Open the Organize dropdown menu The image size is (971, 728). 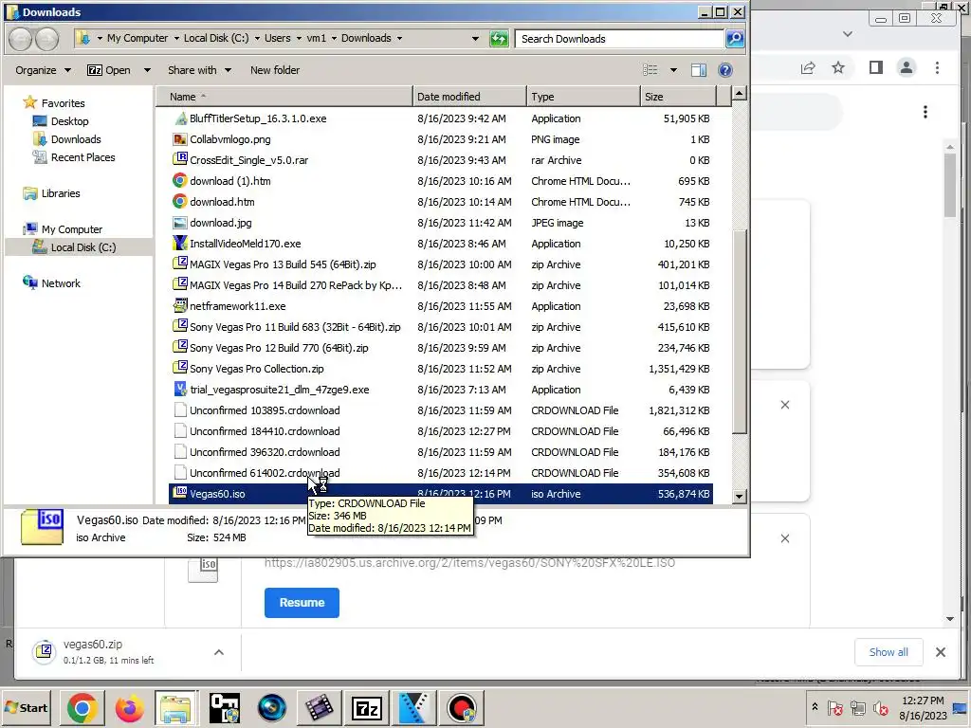[43, 70]
